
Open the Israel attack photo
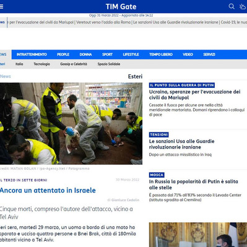click(x=71, y=124)
